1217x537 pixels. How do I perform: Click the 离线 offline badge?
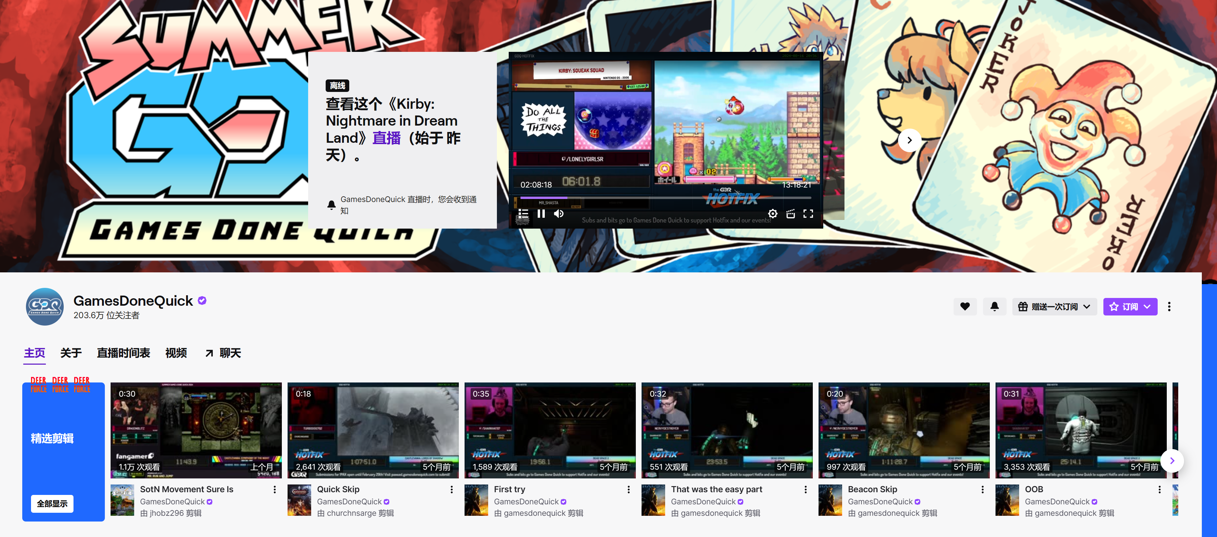tap(337, 86)
